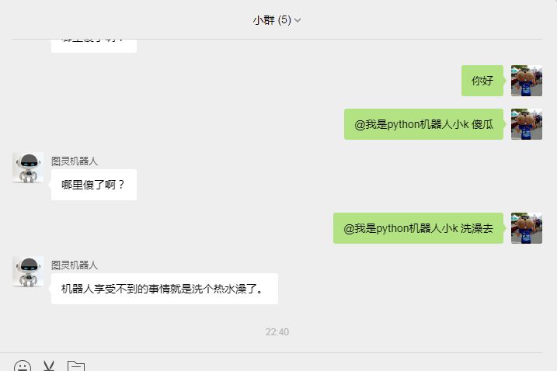Click user avatar beside the 洗澡去 message
The image size is (557, 371).
click(x=527, y=228)
